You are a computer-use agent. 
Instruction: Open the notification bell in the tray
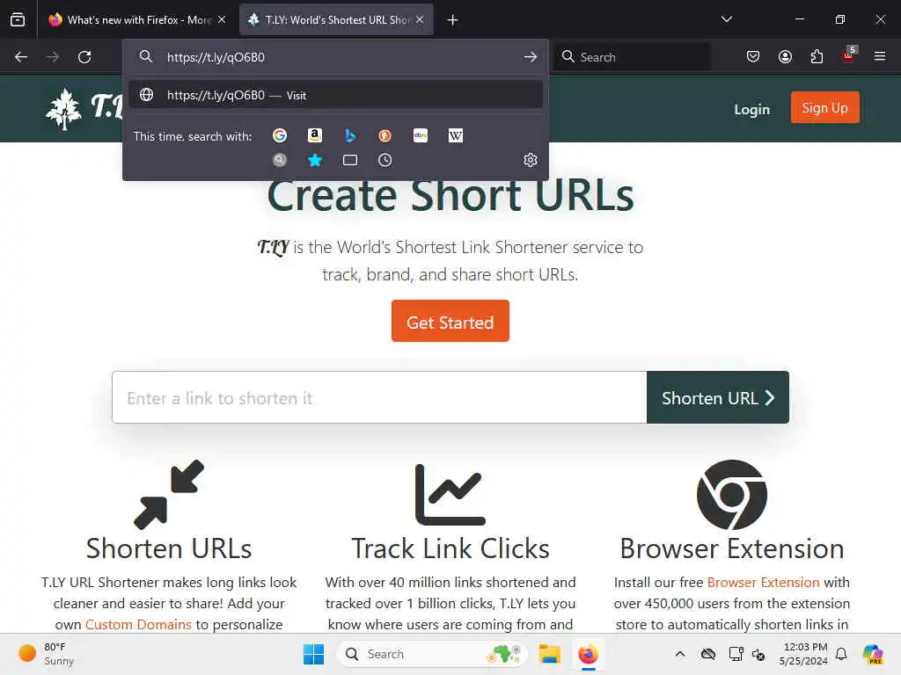click(841, 654)
